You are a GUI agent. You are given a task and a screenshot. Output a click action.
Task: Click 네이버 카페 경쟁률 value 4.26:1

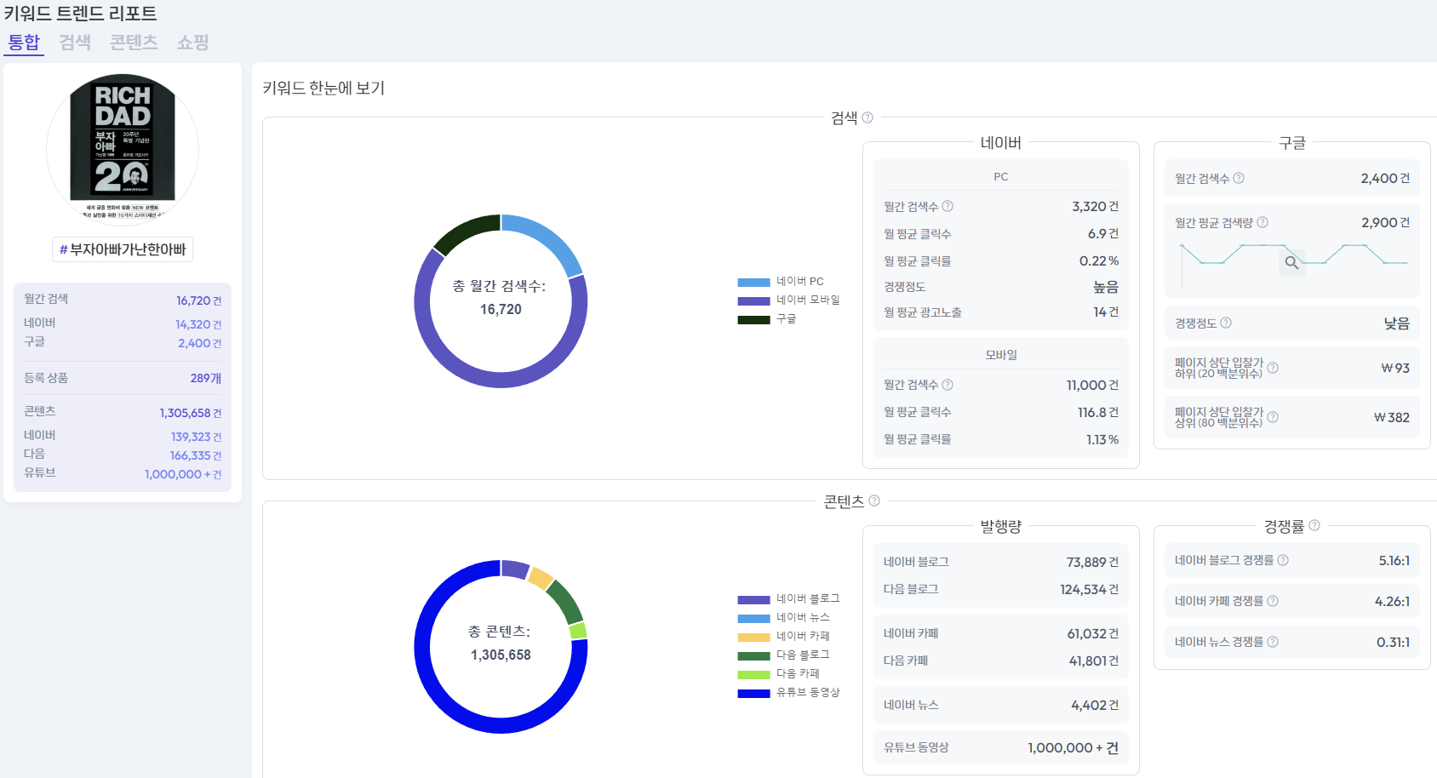click(x=1393, y=601)
